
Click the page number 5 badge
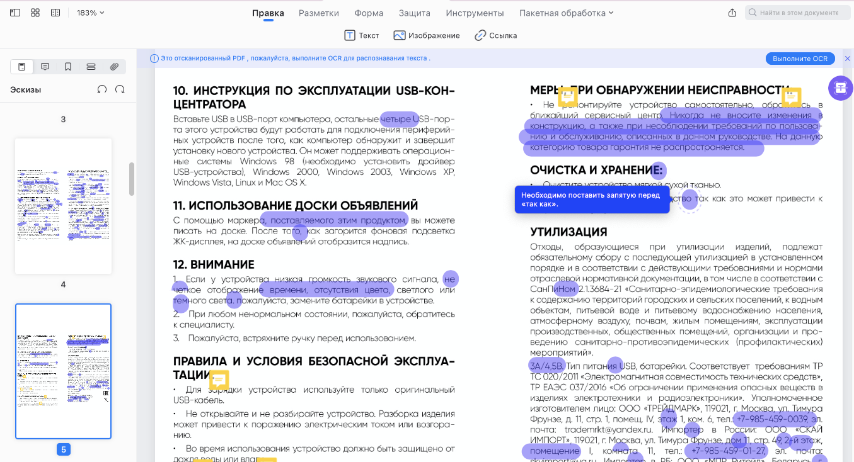pos(63,449)
